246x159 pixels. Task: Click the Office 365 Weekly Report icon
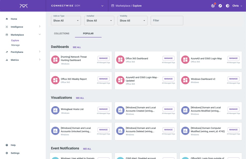[55, 80]
